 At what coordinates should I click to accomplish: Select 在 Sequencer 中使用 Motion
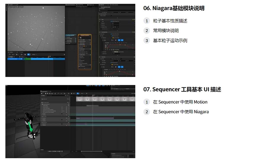(180, 102)
